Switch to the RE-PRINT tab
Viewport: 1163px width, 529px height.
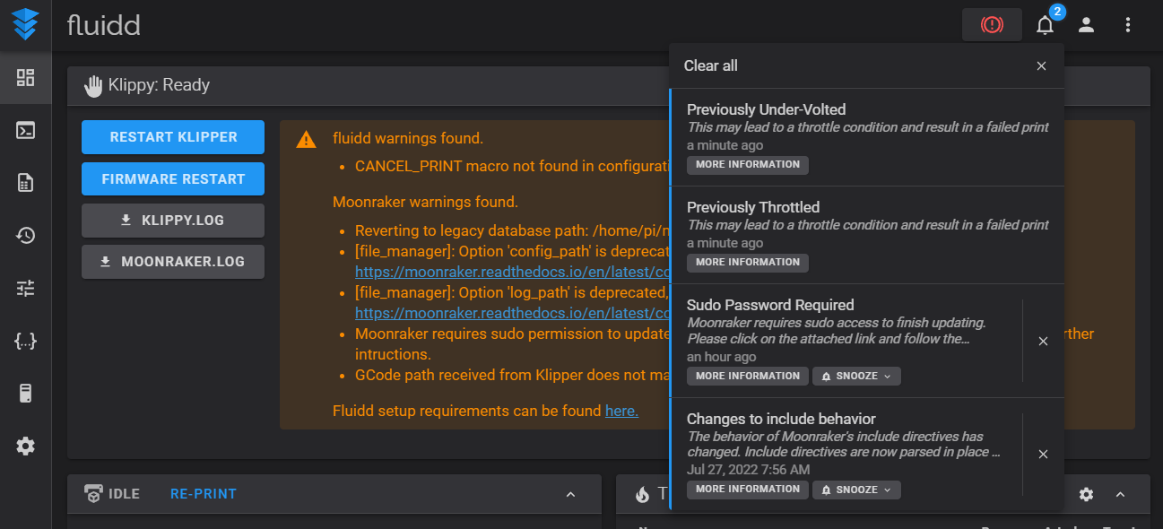pos(203,493)
